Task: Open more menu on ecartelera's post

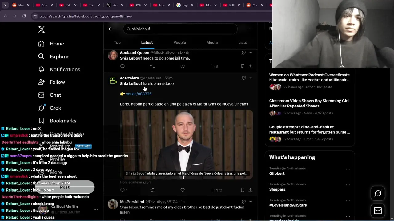Action: tap(251, 78)
